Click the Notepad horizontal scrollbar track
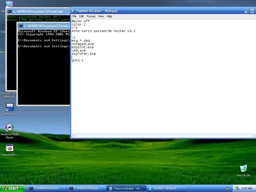This screenshot has width=256, height=192. [164, 135]
